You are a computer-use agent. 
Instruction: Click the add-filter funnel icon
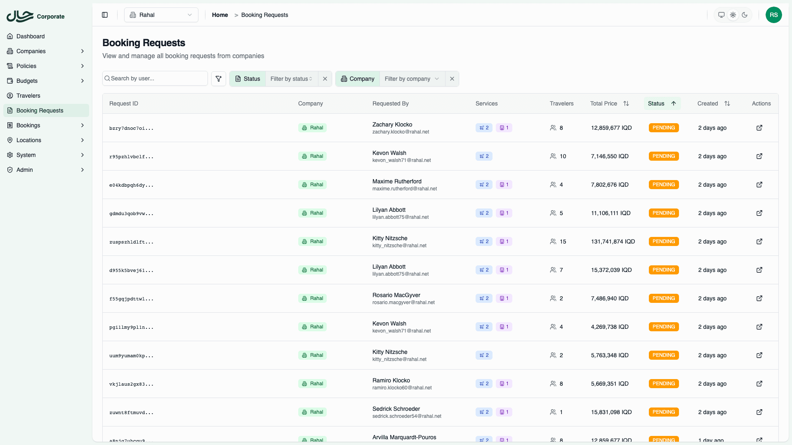tap(219, 78)
